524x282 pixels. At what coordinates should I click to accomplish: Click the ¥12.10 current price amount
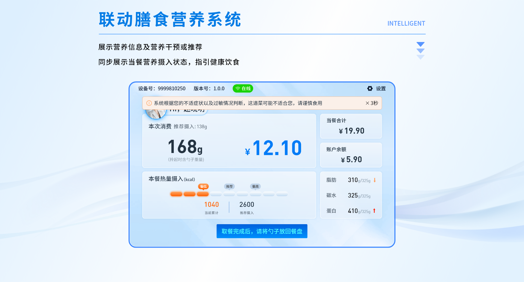[x=274, y=148]
